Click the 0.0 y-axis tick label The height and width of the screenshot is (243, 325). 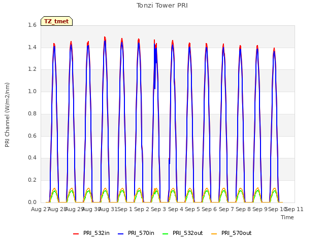coord(32,202)
